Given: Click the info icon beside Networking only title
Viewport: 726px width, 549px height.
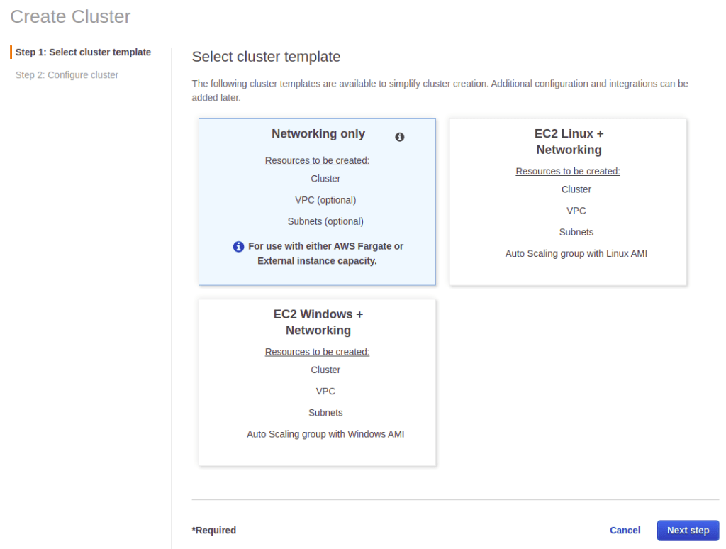Looking at the screenshot, I should coord(399,137).
